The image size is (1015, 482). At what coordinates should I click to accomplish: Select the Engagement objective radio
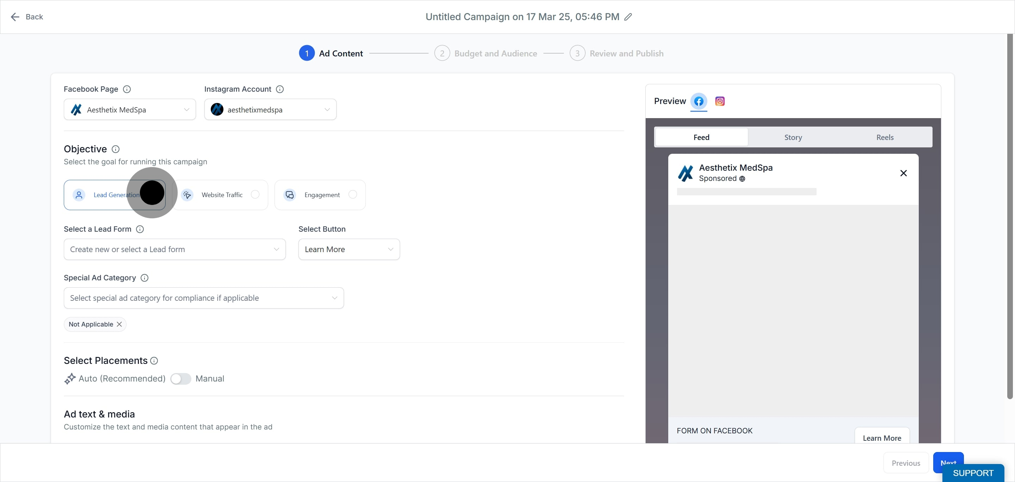353,194
